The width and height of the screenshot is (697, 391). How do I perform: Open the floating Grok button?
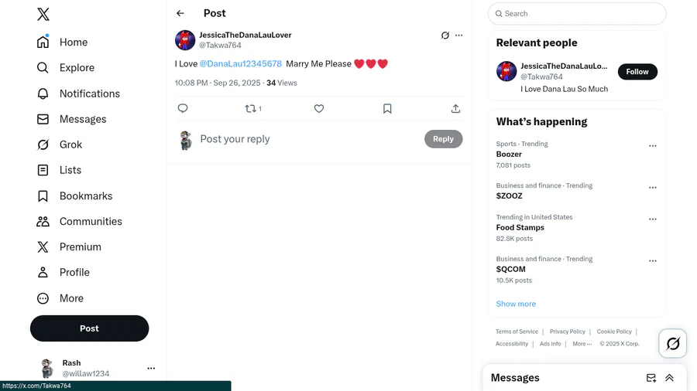[x=673, y=344]
